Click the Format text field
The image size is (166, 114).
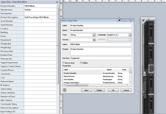tap(82, 40)
